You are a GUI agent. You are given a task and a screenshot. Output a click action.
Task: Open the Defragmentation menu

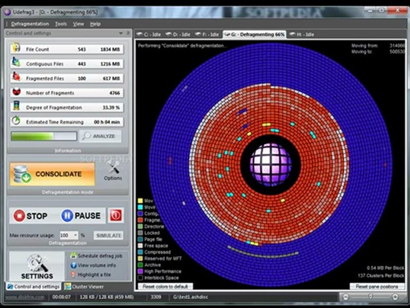(30, 24)
